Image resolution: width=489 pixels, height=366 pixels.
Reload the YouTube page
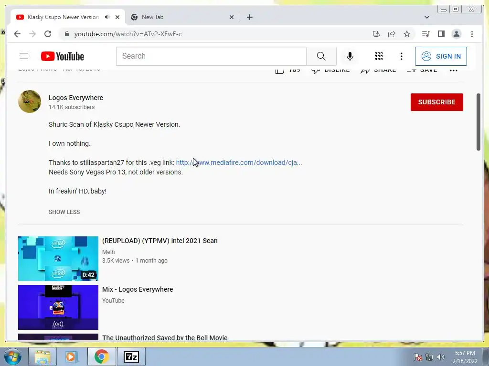click(48, 34)
